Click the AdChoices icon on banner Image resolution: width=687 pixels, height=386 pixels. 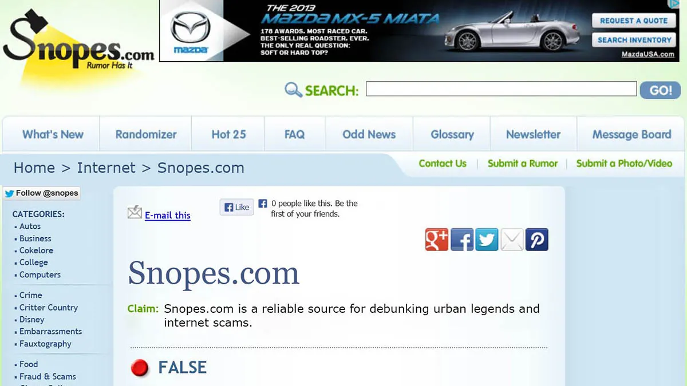point(674,5)
